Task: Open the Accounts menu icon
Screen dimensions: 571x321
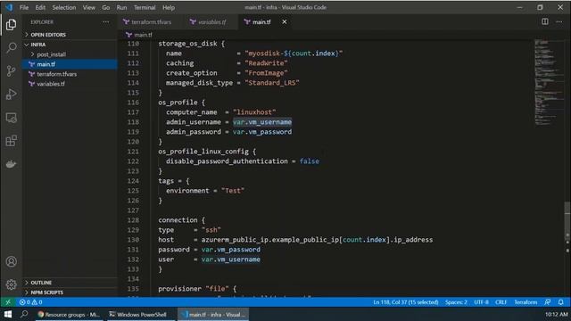Action: coord(11,261)
